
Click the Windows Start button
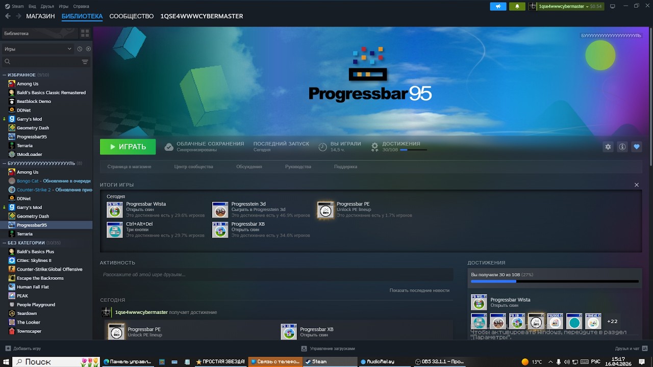tap(6, 361)
